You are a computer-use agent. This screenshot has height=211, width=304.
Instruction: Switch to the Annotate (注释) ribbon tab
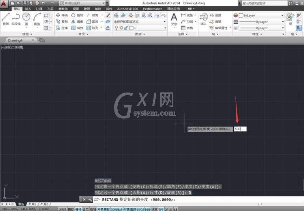(39, 9)
